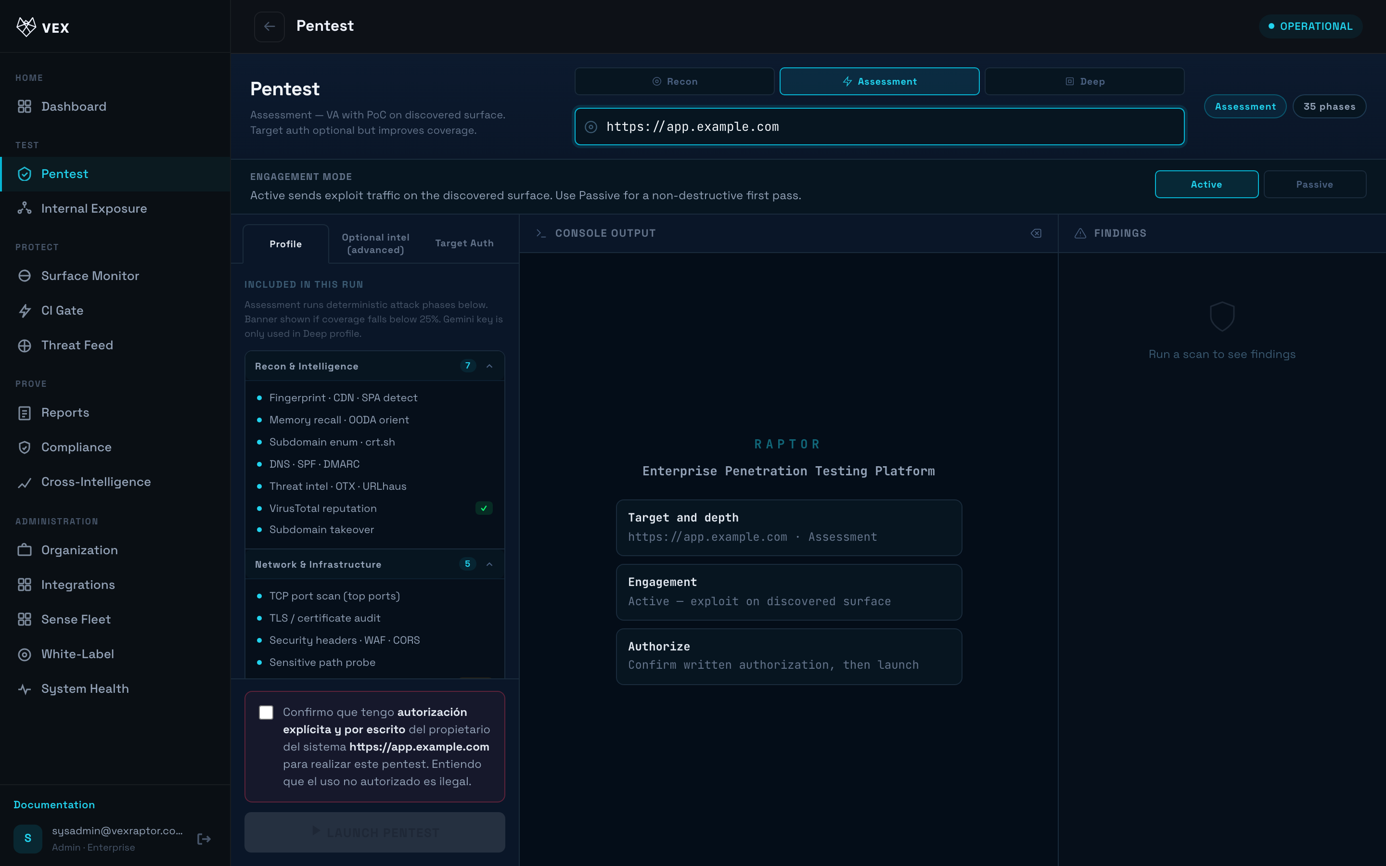
Task: Click the VirusTotal reputation green checkmark
Action: coord(484,508)
